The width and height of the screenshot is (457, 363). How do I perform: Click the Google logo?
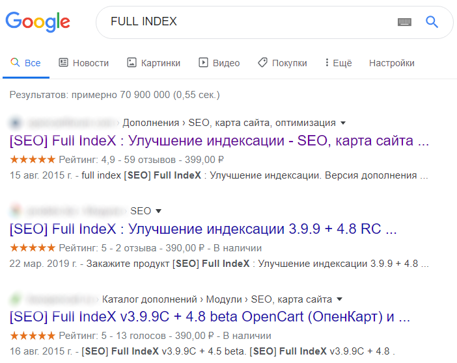38,22
